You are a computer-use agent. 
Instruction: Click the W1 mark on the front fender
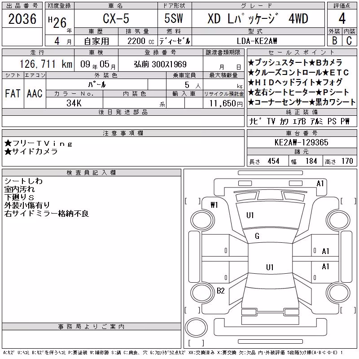(x=215, y=205)
